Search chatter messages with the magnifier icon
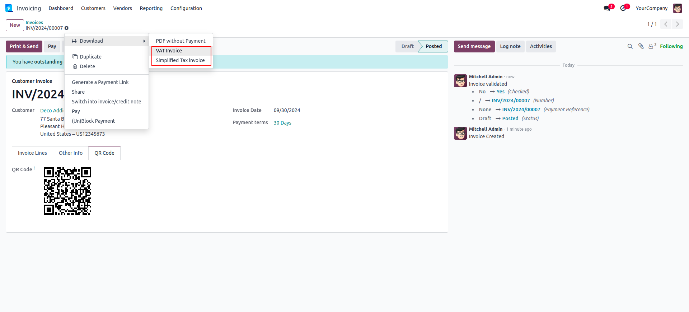This screenshot has width=689, height=312. point(630,46)
